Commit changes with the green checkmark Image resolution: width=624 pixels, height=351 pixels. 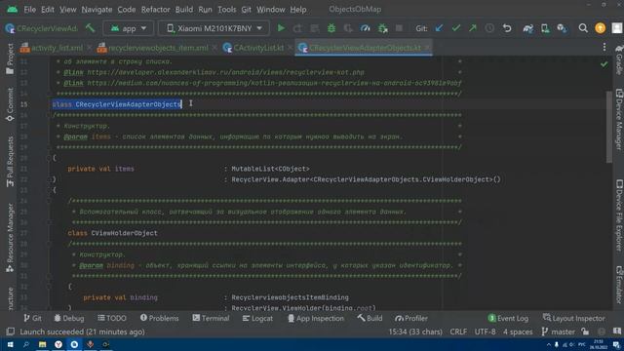click(456, 28)
